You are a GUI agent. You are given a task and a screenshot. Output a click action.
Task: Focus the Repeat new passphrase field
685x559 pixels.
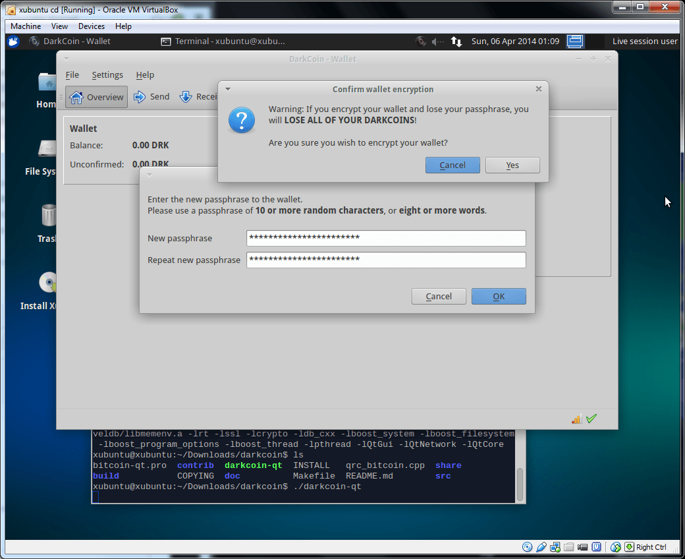386,260
